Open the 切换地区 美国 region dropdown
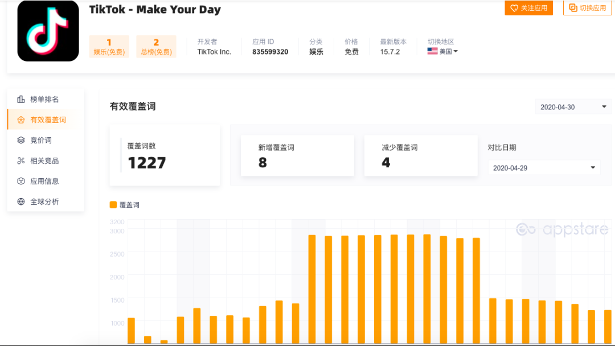This screenshot has width=615, height=346. [442, 51]
